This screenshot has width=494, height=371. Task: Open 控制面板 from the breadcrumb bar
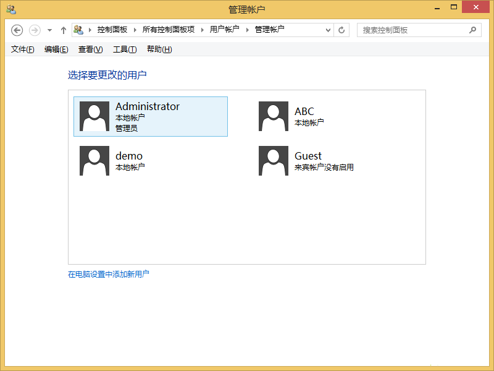pos(111,30)
